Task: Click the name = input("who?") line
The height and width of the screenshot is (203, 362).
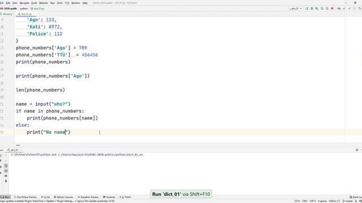Action: (43, 104)
